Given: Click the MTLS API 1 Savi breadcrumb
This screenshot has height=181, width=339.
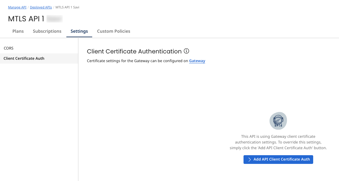Looking at the screenshot, I should (67, 7).
